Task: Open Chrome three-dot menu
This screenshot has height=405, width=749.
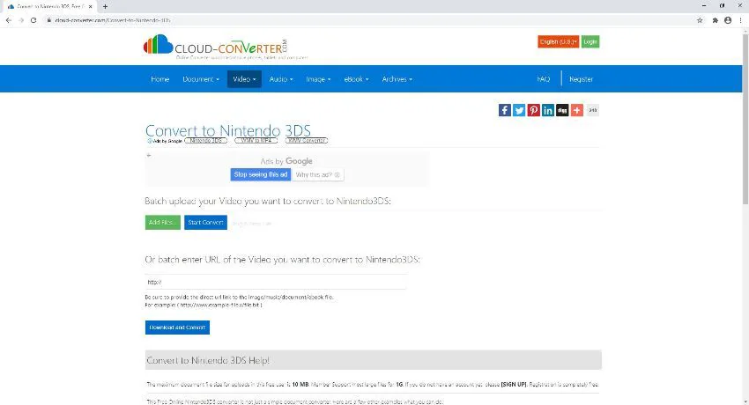Action: click(x=740, y=20)
